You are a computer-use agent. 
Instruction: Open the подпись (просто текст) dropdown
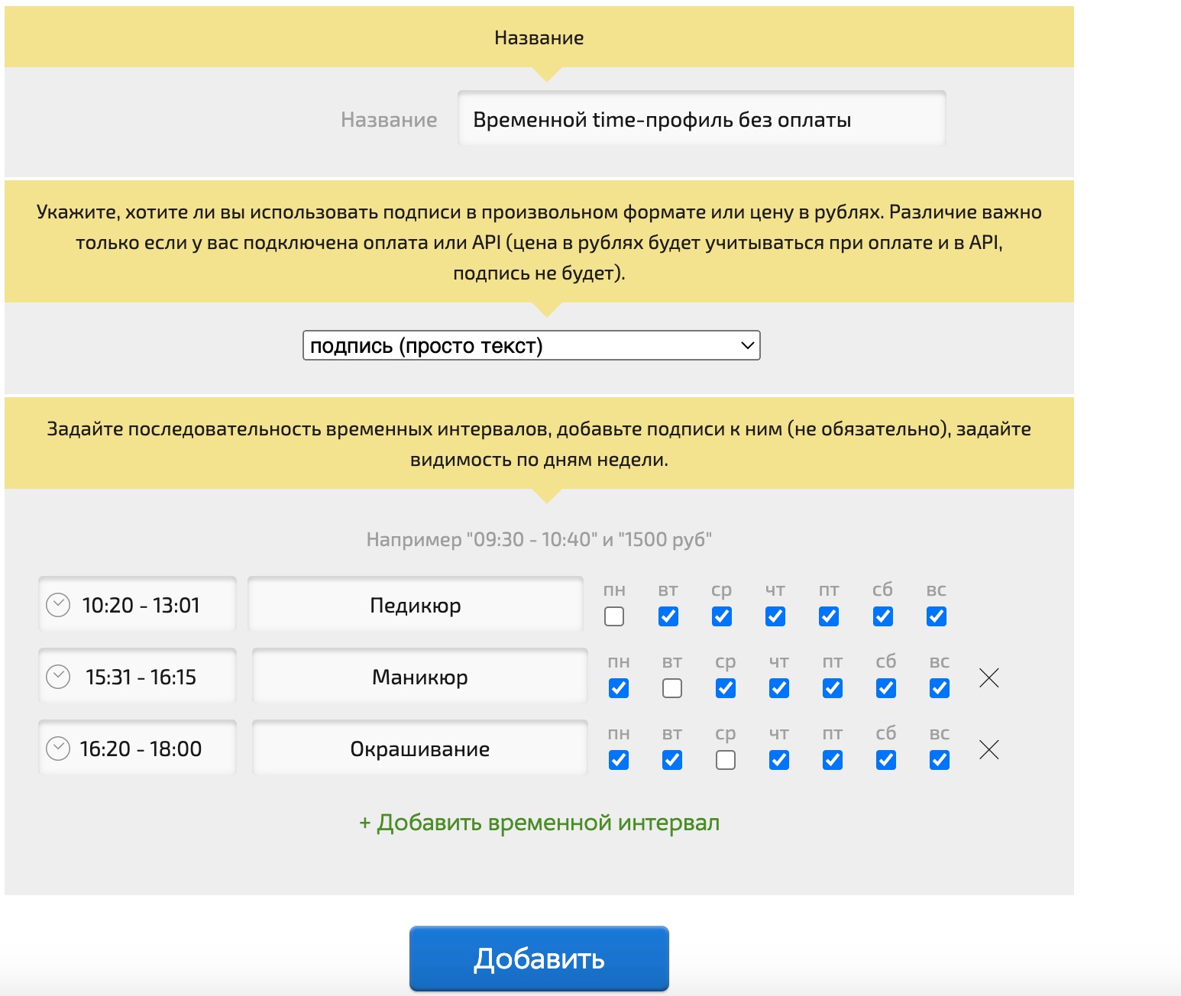pyautogui.click(x=532, y=345)
